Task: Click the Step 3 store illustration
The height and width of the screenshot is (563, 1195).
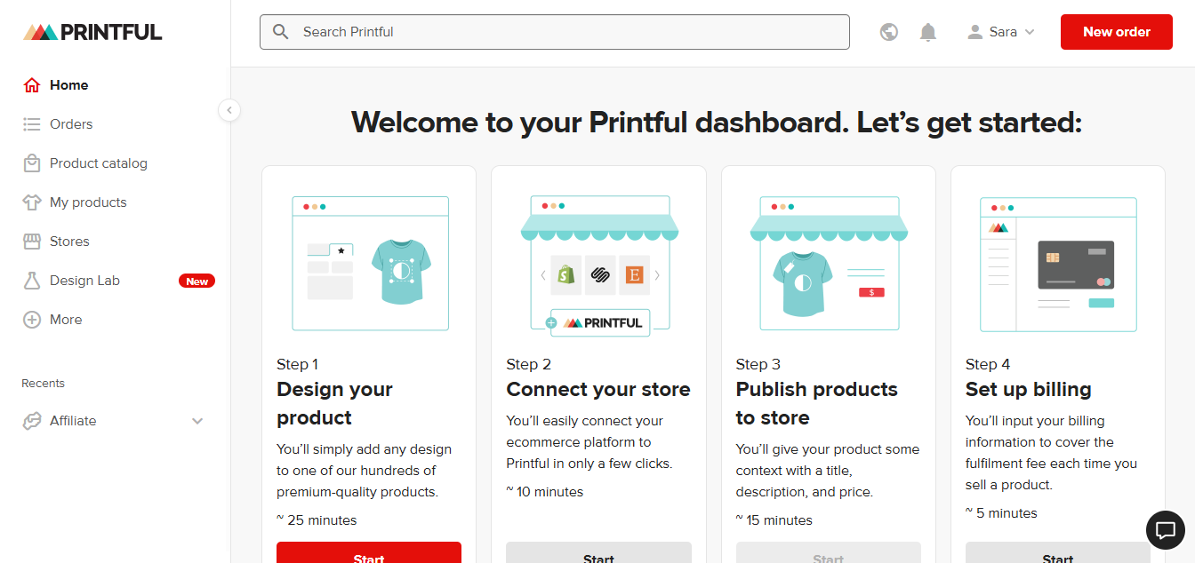Action: point(829,264)
